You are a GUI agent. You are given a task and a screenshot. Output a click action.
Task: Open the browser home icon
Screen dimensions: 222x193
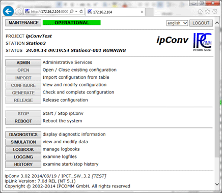coord(200,12)
